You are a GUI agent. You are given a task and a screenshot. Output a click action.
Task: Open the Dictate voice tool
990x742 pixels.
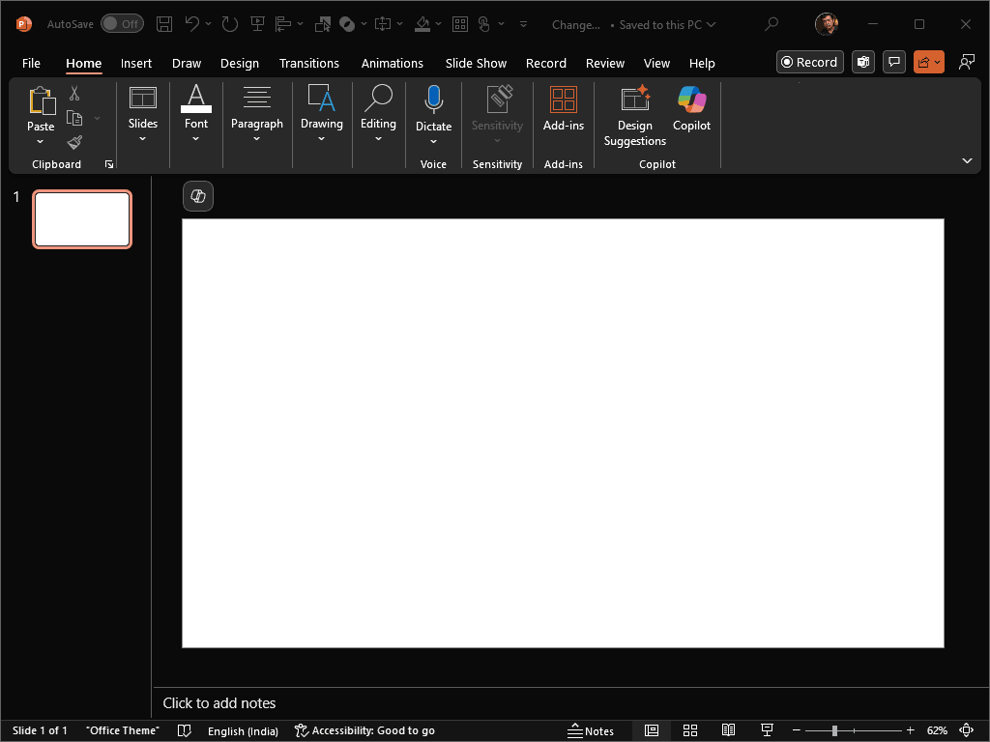pyautogui.click(x=433, y=107)
